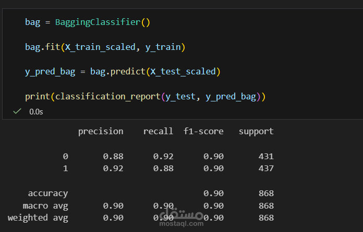Click classification_report in the last code line
The image size is (363, 232).
tap(107, 96)
